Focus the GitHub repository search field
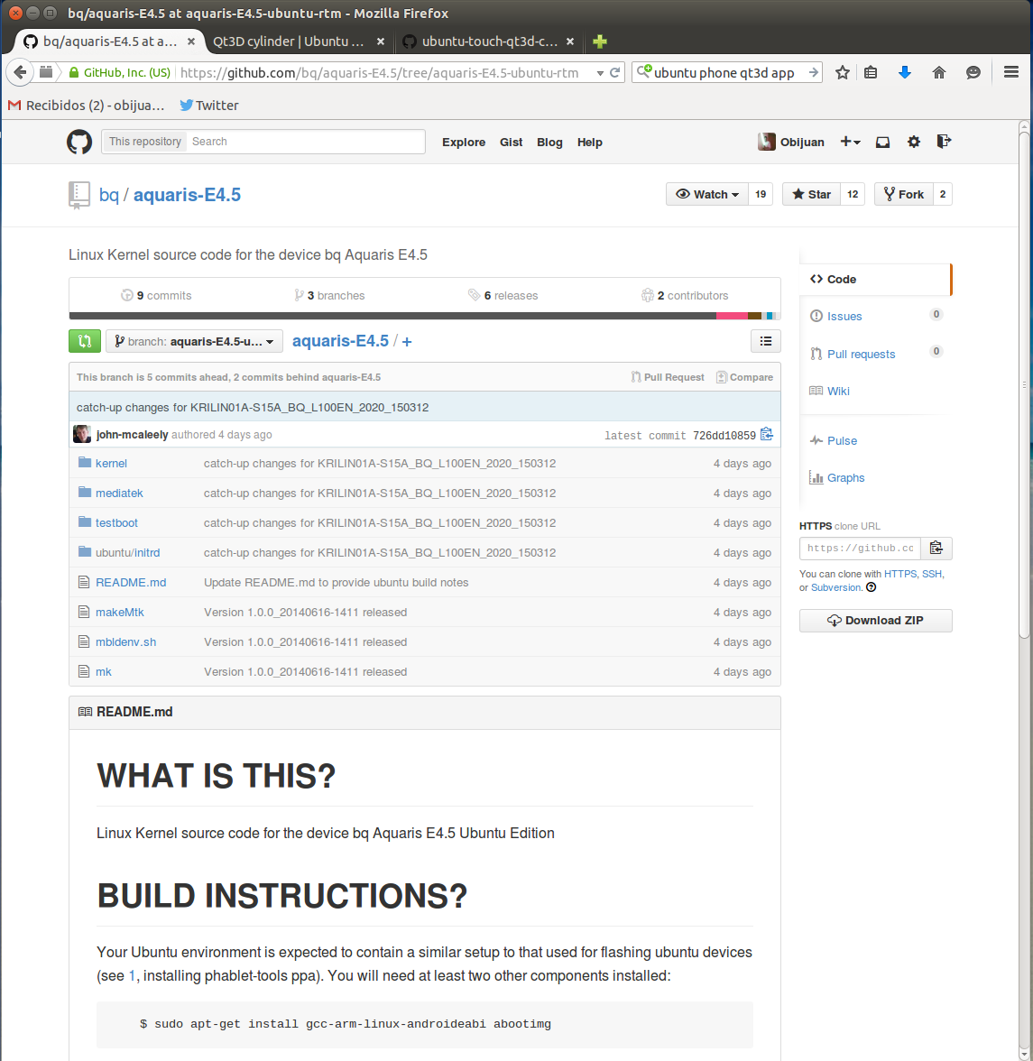This screenshot has width=1033, height=1061. [305, 142]
